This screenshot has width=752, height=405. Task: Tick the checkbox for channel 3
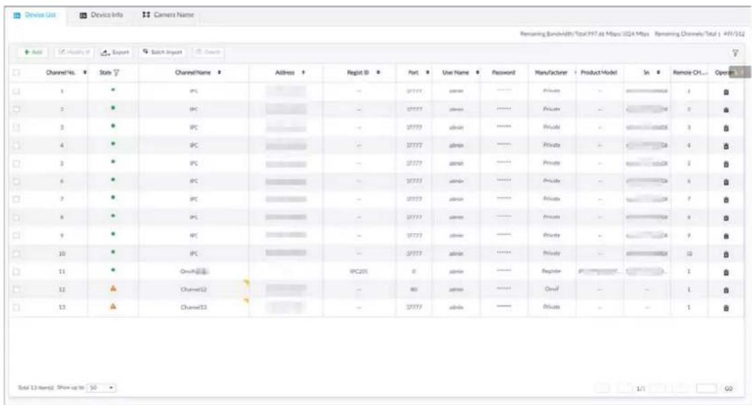(x=16, y=128)
